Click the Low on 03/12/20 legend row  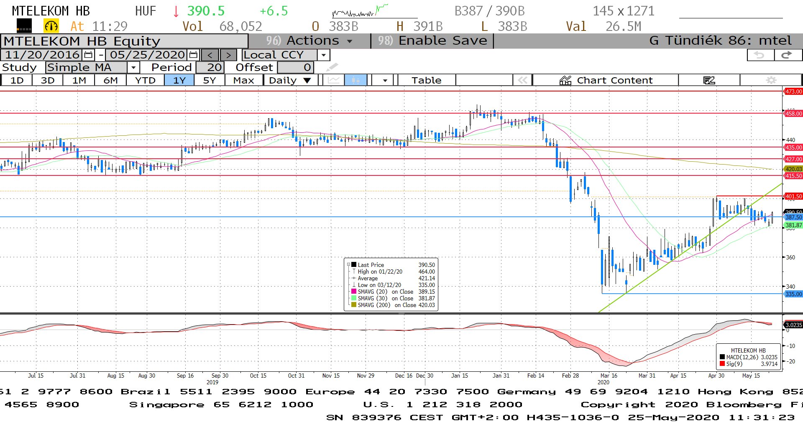393,285
